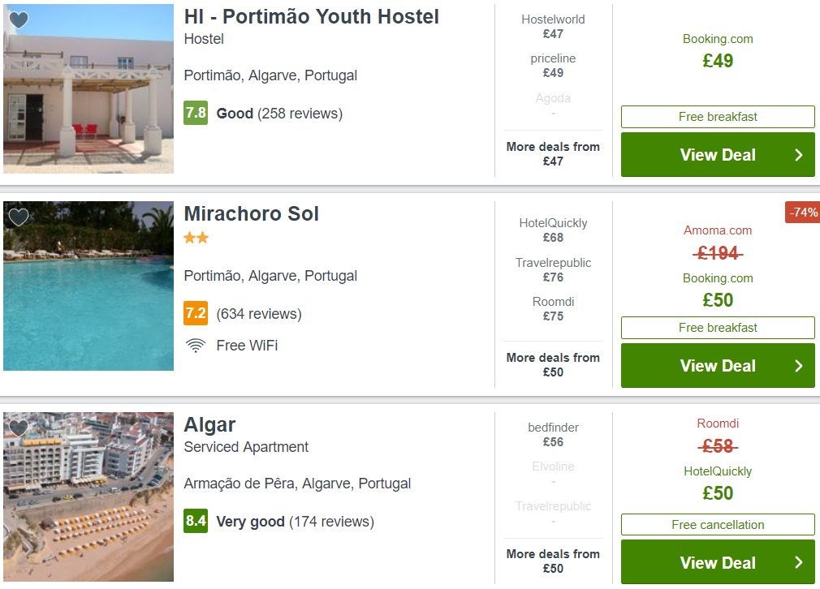Click View Deal for Algar apartment
820x589 pixels.
coord(718,562)
